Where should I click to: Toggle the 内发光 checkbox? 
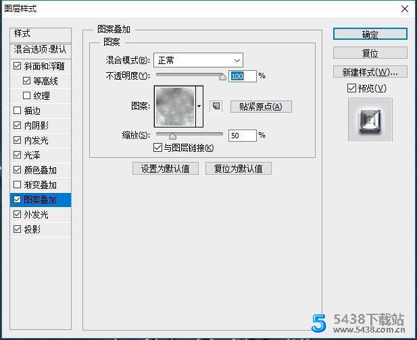click(18, 140)
